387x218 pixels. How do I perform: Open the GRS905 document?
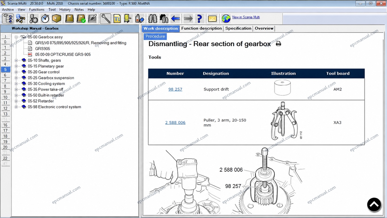click(43, 49)
